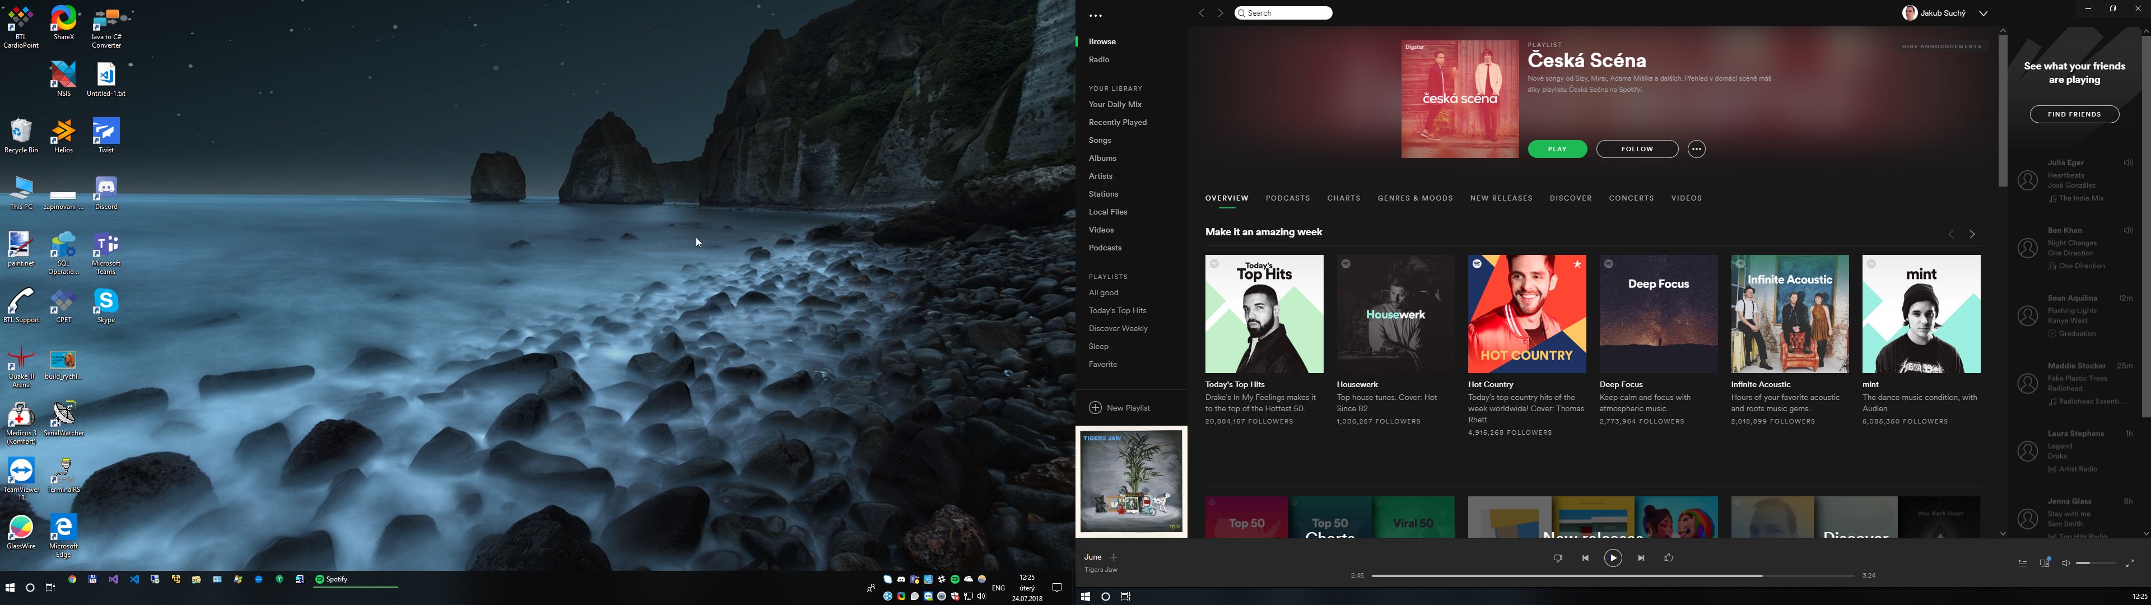Enable the New Playlist creation option

(1118, 407)
